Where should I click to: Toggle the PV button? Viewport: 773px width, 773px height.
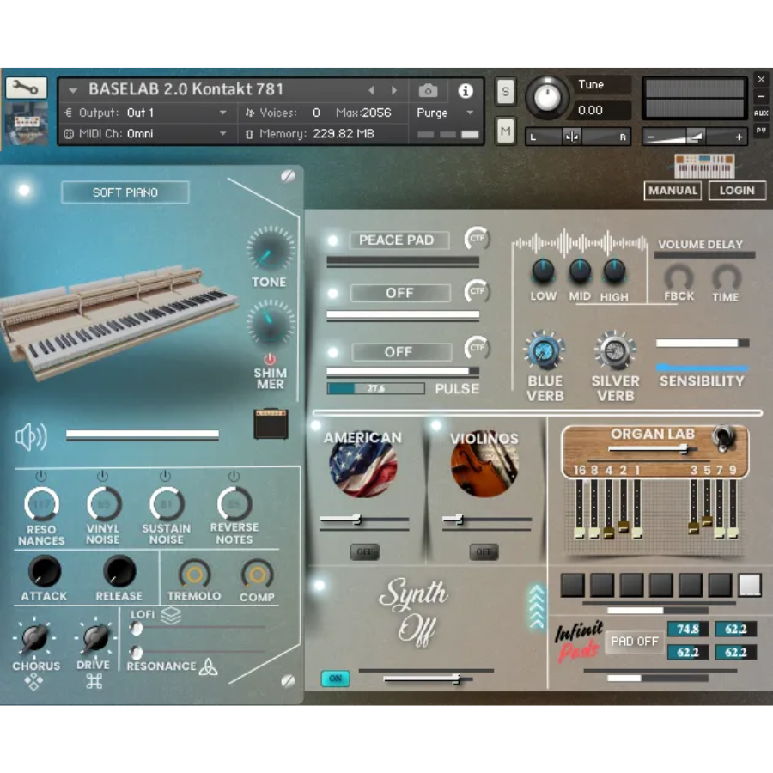click(x=761, y=131)
